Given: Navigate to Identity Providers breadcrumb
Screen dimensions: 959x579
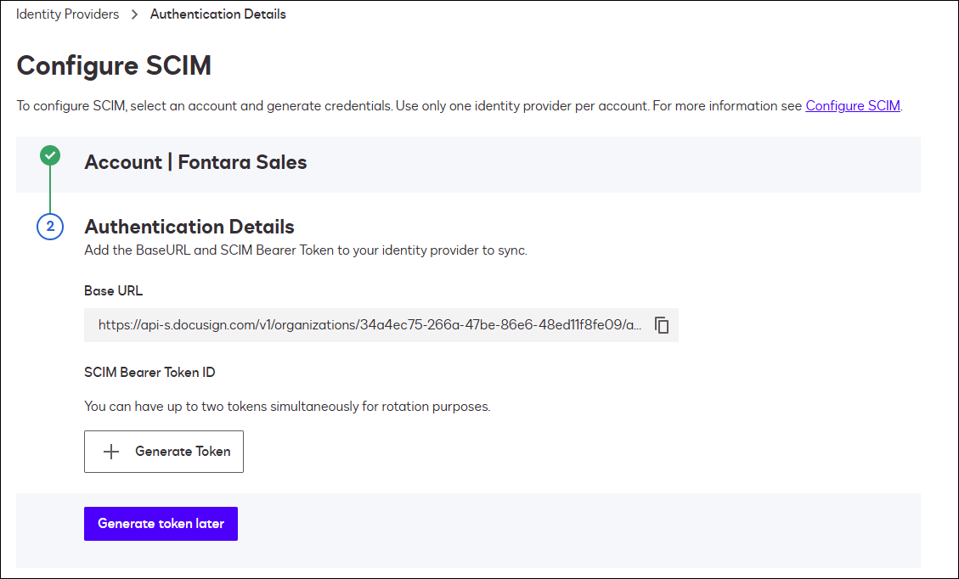Looking at the screenshot, I should click(67, 14).
